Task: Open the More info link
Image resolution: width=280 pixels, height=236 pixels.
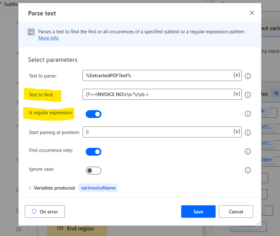Action: click(48, 38)
